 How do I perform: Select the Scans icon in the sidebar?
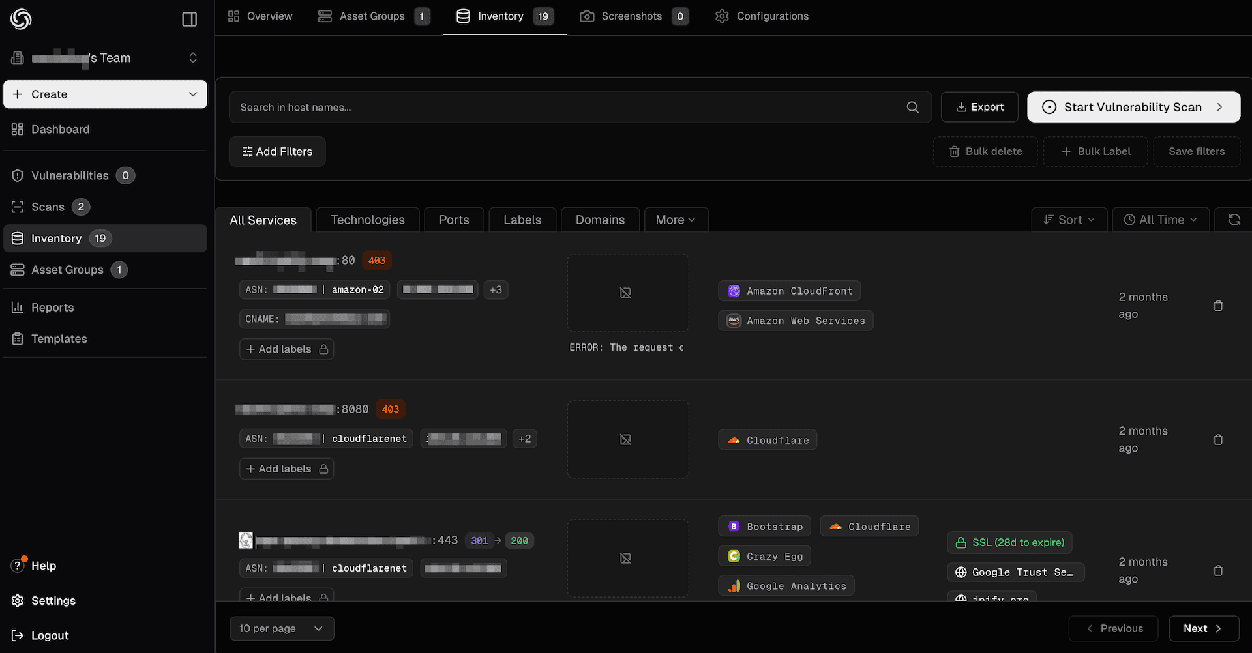point(17,207)
